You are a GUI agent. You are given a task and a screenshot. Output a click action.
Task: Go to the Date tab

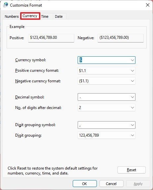click(59, 16)
